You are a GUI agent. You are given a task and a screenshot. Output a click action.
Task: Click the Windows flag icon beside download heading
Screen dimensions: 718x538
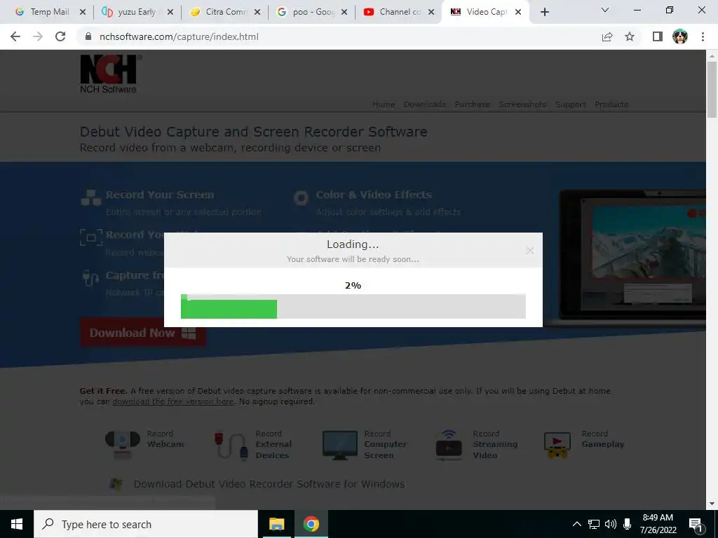pyautogui.click(x=116, y=484)
